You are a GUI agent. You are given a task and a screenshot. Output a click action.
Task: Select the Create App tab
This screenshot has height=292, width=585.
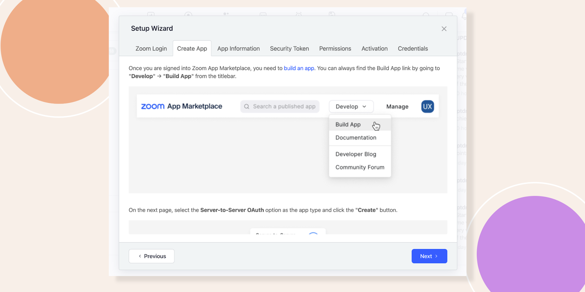click(x=192, y=49)
